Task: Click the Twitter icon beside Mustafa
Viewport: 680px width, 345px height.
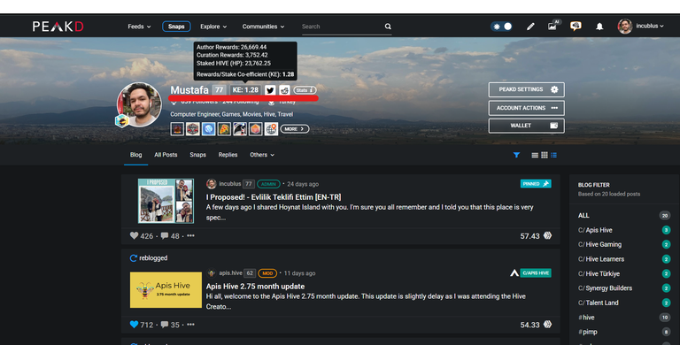Action: pyautogui.click(x=270, y=90)
